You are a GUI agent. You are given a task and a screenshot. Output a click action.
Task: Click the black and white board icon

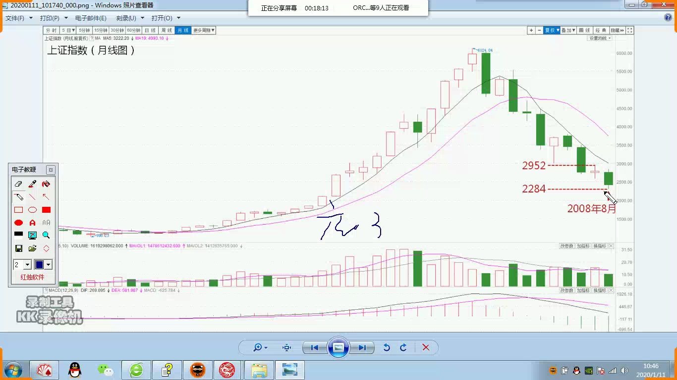coord(19,235)
